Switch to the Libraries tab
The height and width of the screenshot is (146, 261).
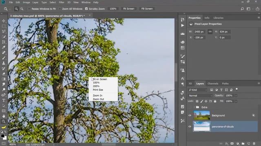(x=219, y=18)
